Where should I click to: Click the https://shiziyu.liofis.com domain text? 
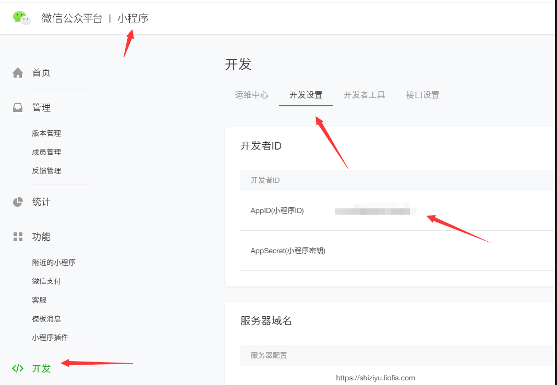376,378
